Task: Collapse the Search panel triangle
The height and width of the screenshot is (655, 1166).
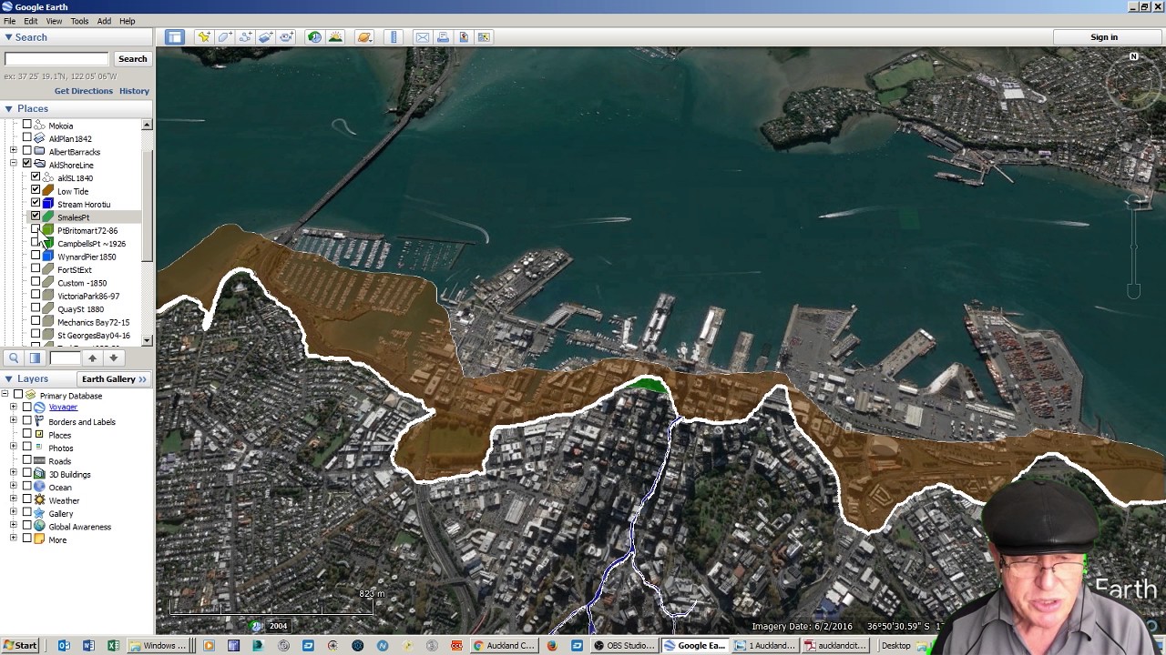Action: tap(8, 37)
